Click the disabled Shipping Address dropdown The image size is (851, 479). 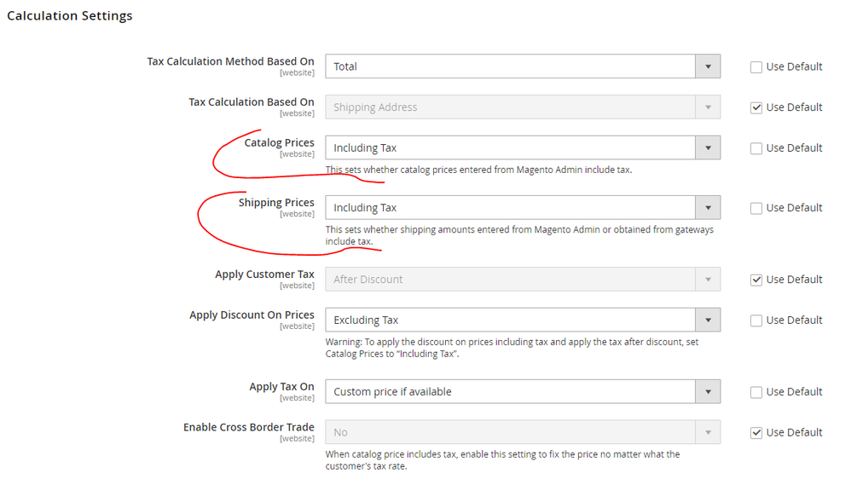tap(522, 107)
